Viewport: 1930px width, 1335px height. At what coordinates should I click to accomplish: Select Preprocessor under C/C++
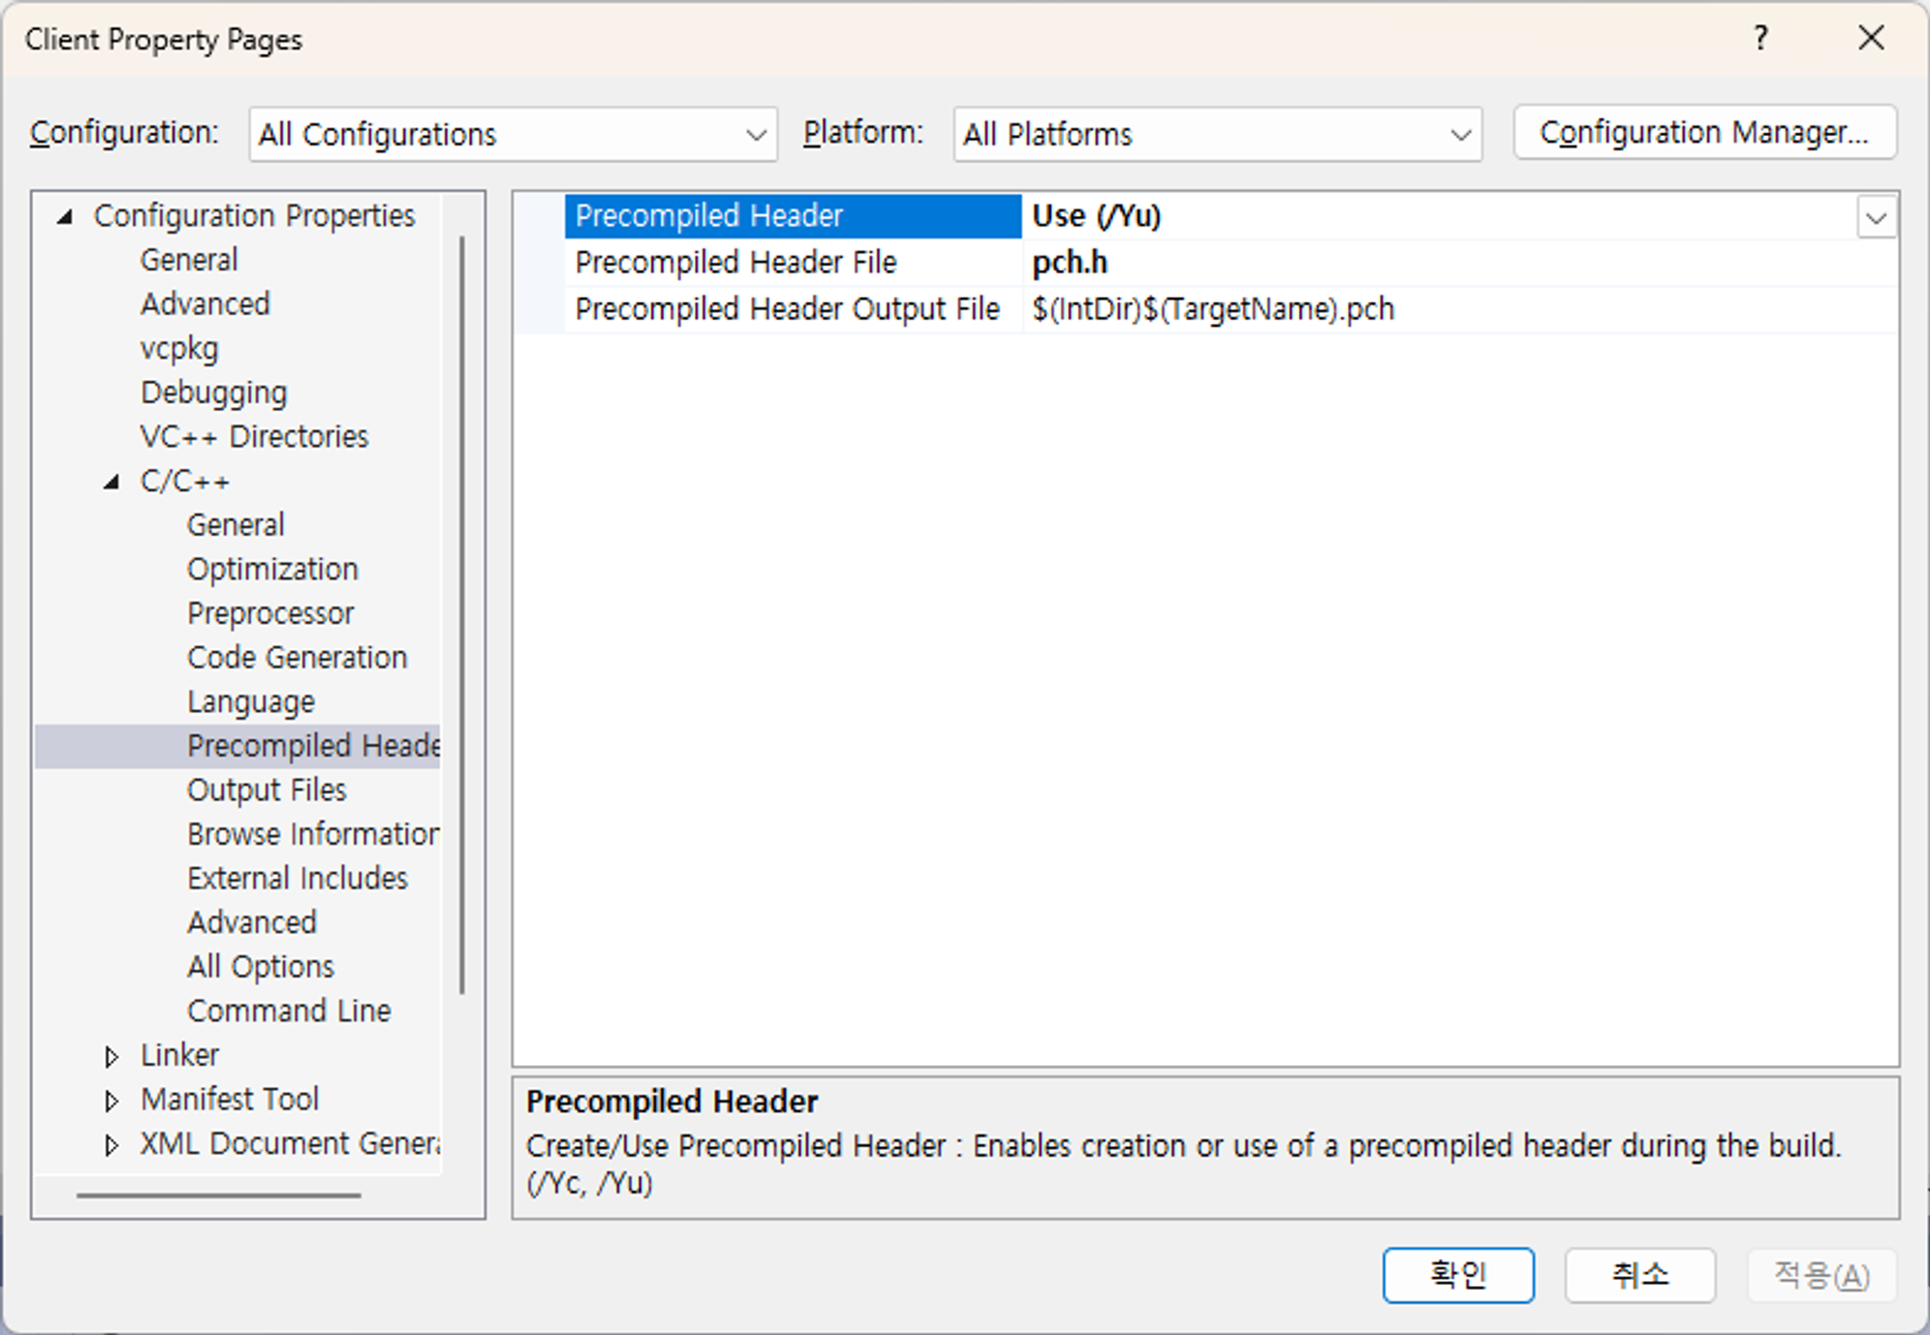point(270,613)
